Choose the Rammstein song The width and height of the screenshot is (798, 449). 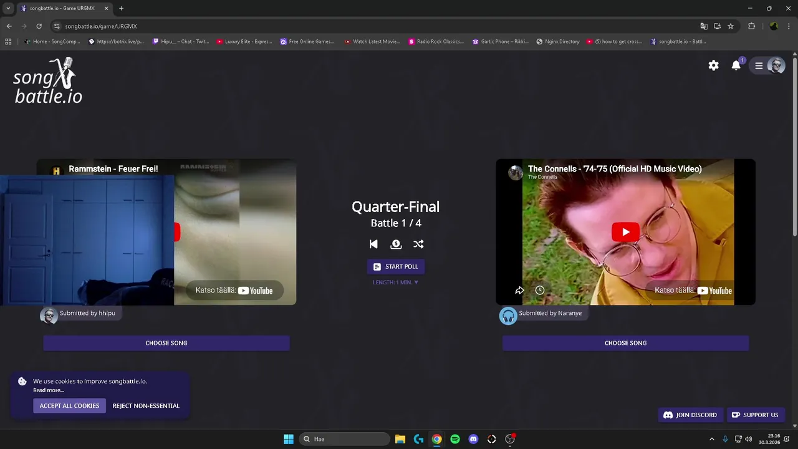166,343
